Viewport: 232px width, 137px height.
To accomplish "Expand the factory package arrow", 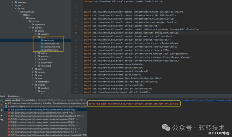I will click(36, 53).
